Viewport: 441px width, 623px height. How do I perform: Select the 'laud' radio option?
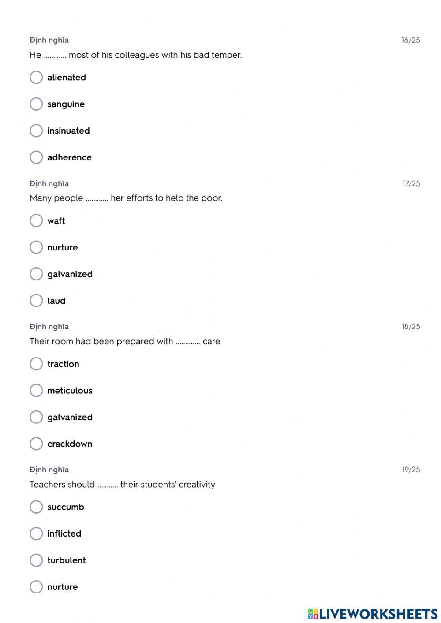[36, 301]
